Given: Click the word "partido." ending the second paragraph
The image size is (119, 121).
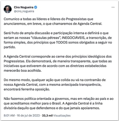Looking at the screenshot, I should click(x=10, y=47).
